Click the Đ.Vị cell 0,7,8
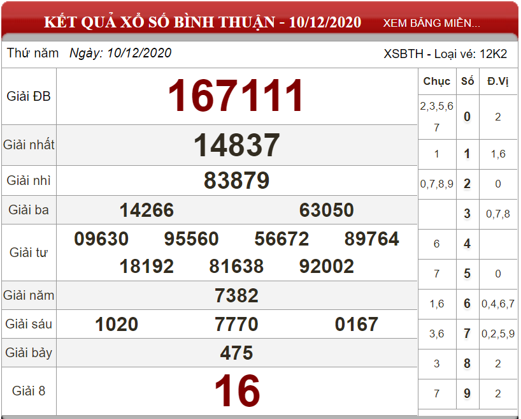The image size is (521, 419). click(497, 214)
